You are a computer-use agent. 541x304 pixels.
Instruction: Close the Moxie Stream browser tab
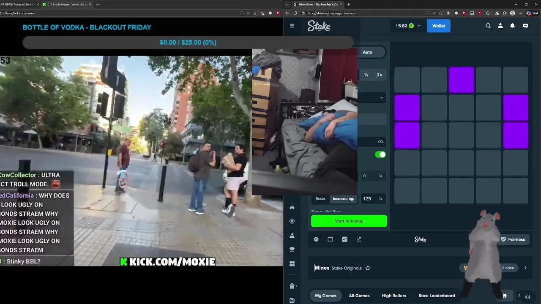coord(90,4)
